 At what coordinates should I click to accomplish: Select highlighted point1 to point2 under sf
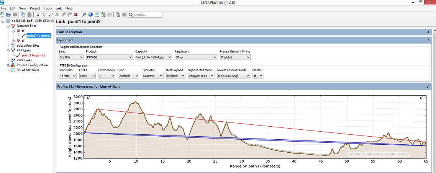point(39,36)
